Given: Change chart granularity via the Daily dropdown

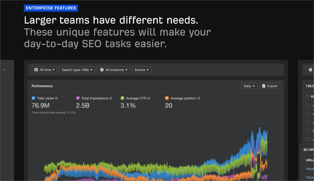Looking at the screenshot, I should pyautogui.click(x=249, y=86).
